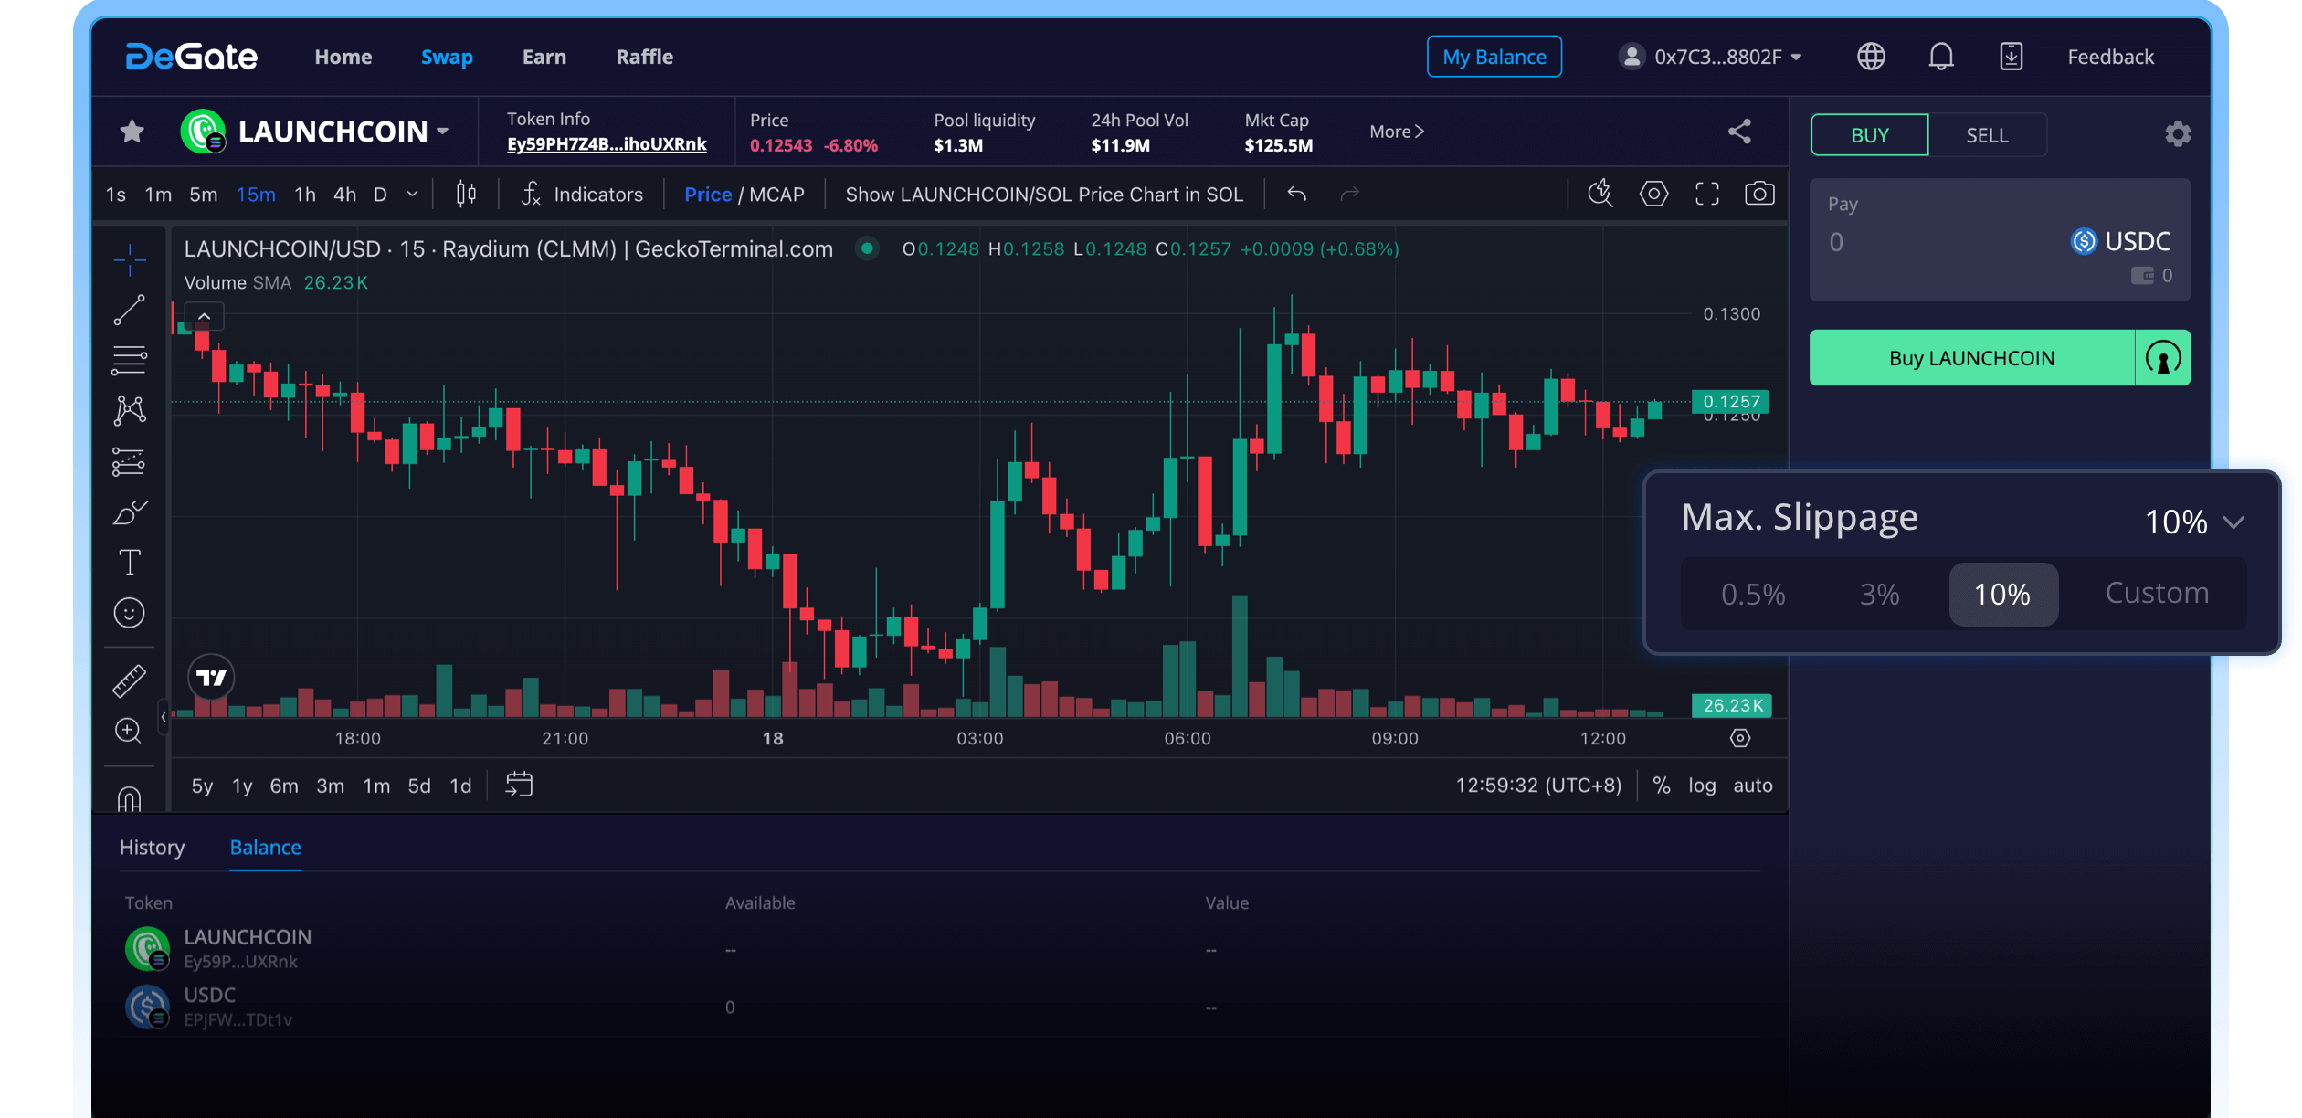2302x1118 pixels.
Task: Select the horizontal lines Fibonacci tool
Action: tap(130, 360)
